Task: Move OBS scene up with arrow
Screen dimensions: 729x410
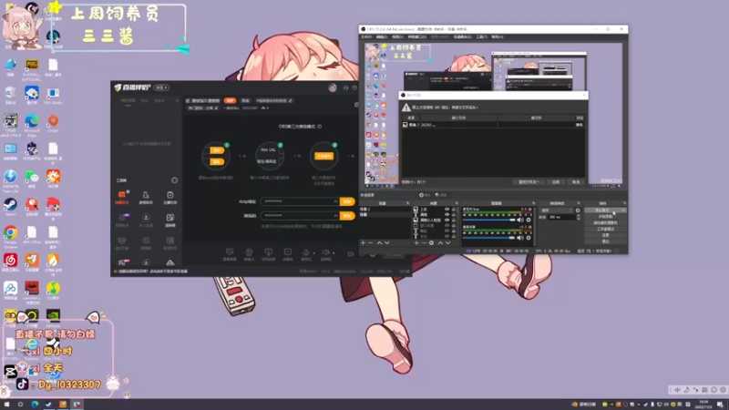Action: [379, 242]
